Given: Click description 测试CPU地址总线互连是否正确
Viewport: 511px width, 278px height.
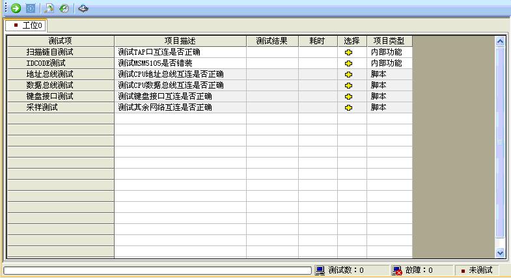Looking at the screenshot, I should point(171,74).
